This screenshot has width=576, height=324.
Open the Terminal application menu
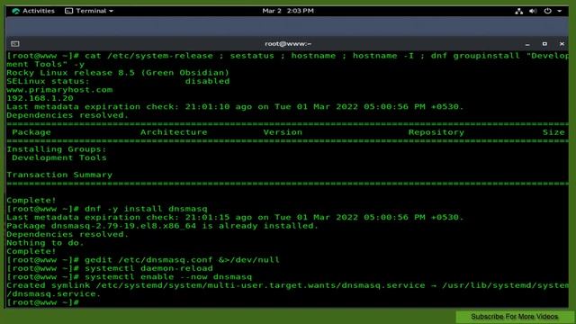[89, 11]
